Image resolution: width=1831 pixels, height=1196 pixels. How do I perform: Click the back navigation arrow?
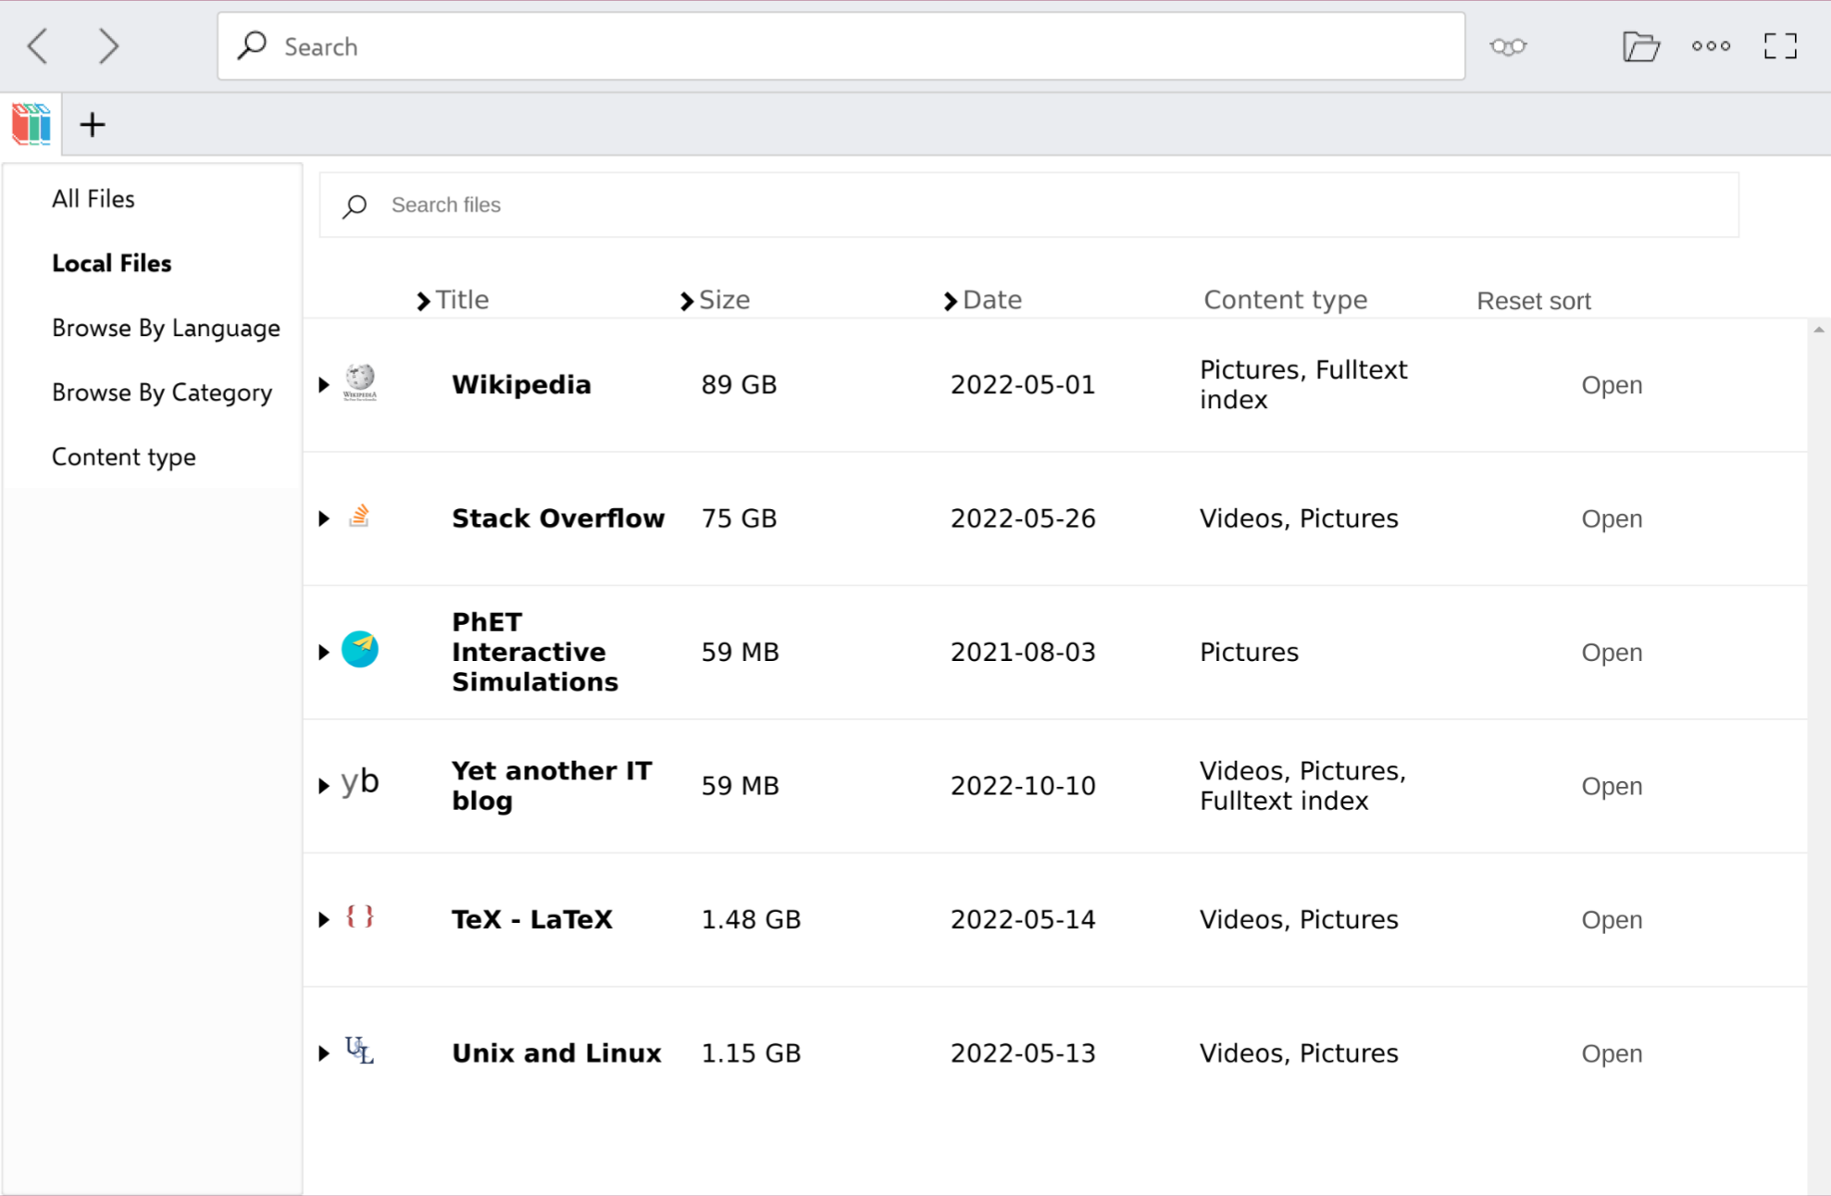point(38,45)
